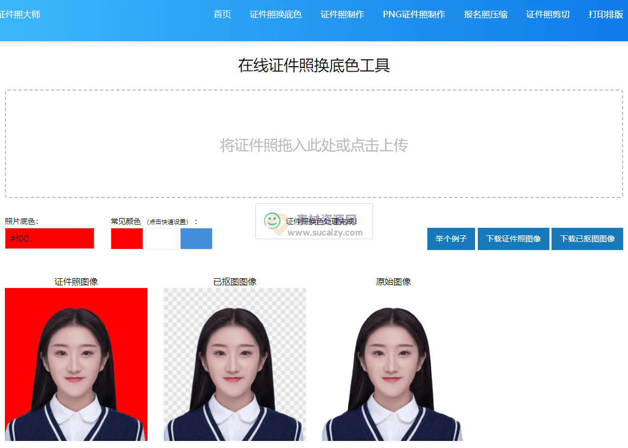The height and width of the screenshot is (448, 628).
Task: Open the 证件照制作 page
Action: pyautogui.click(x=342, y=15)
